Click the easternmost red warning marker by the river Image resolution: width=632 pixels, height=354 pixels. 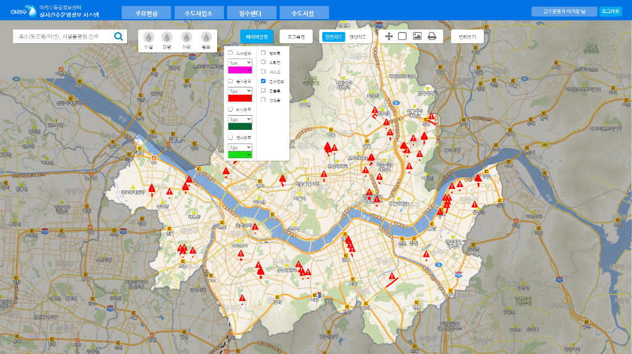tap(478, 178)
